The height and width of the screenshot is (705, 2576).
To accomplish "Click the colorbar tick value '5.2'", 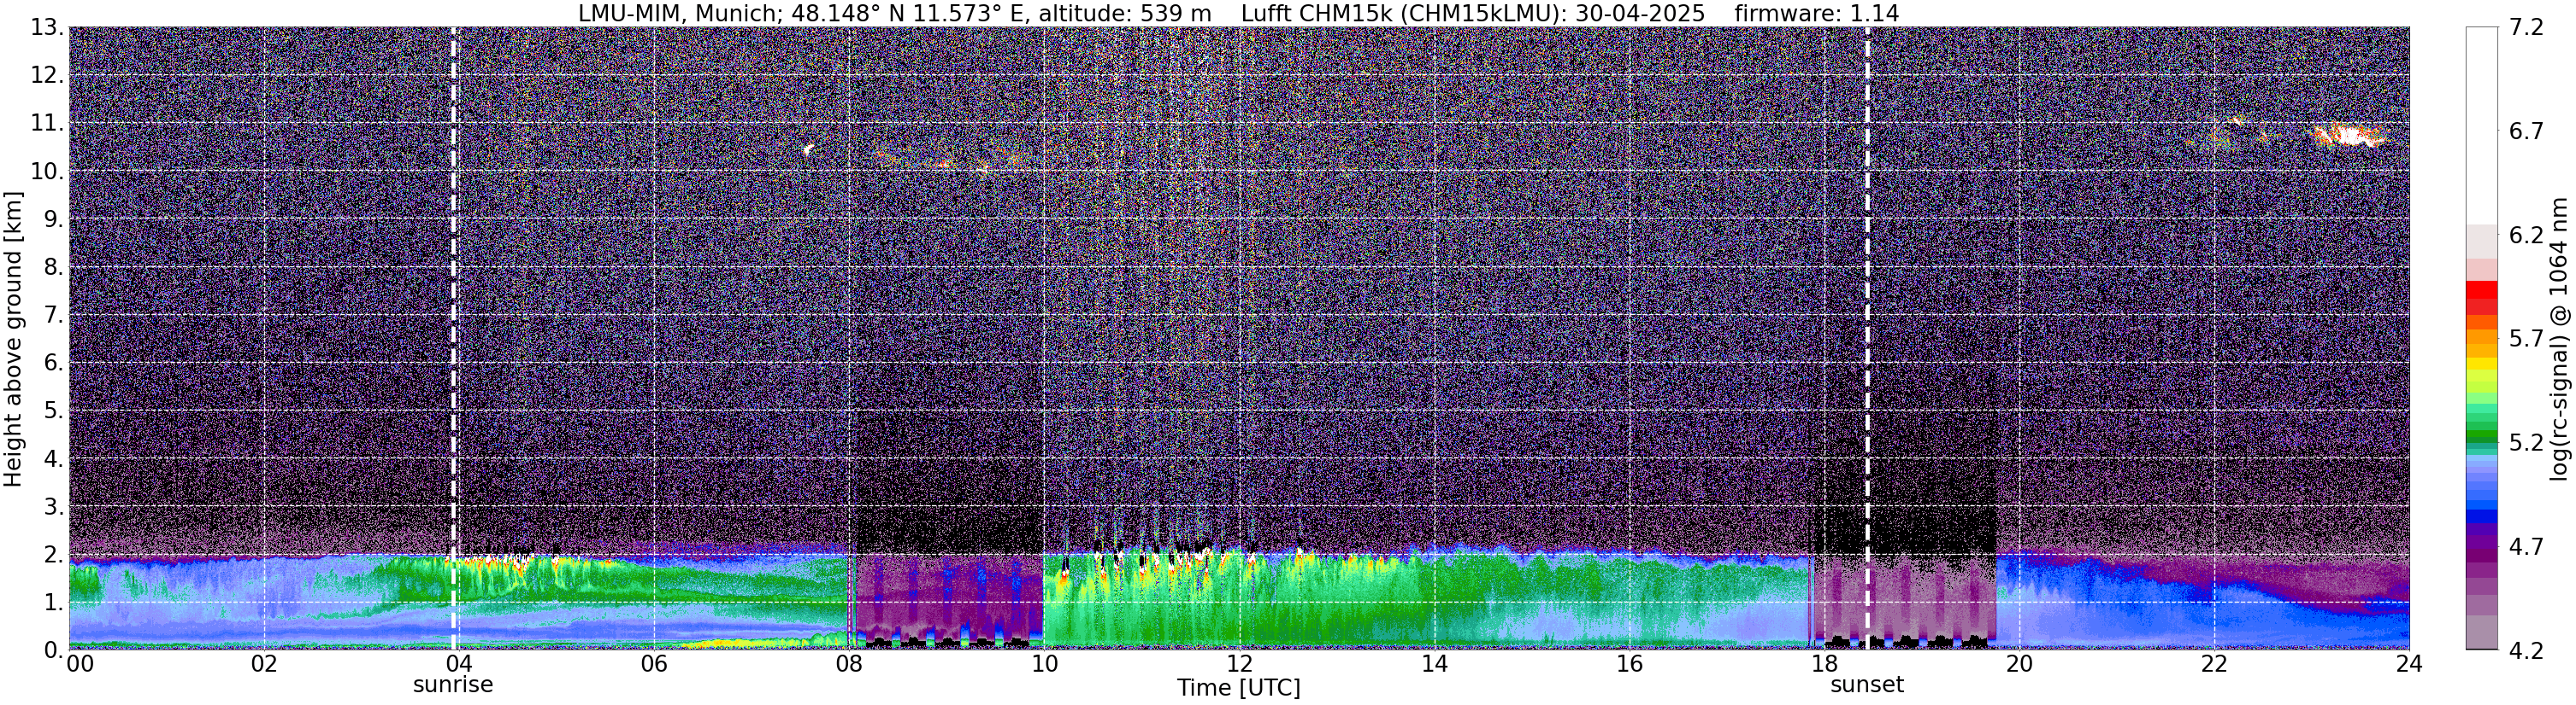I will pos(2526,443).
